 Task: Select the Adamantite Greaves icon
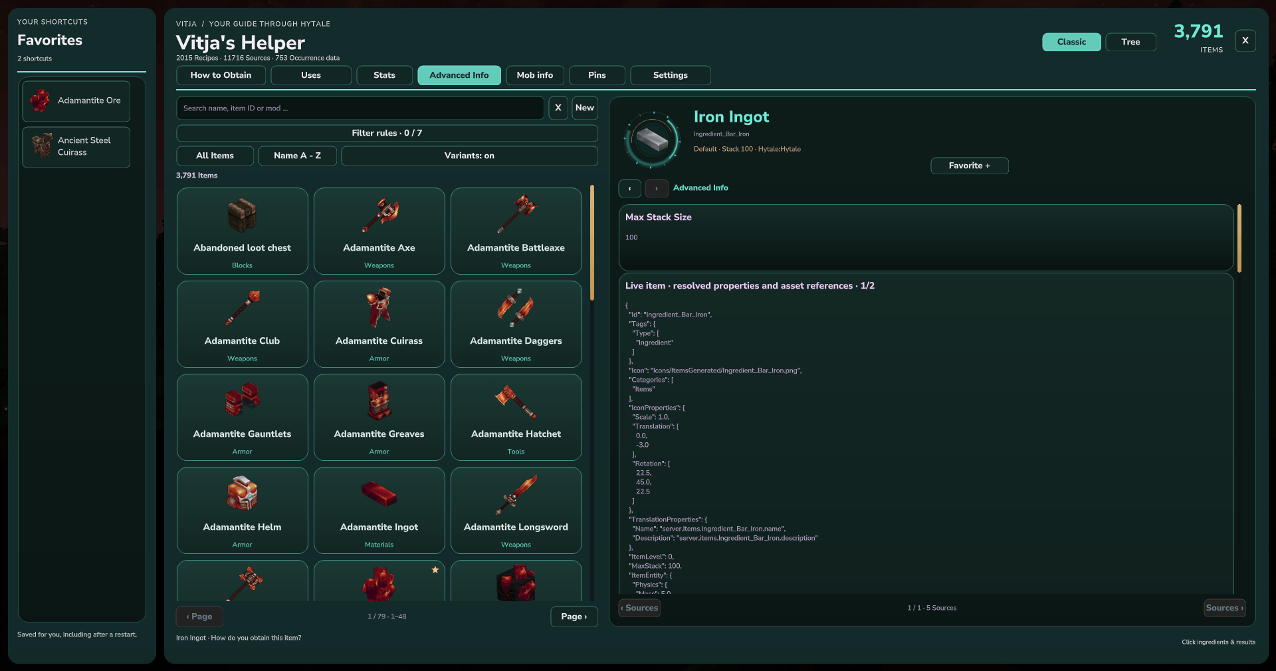click(x=379, y=400)
